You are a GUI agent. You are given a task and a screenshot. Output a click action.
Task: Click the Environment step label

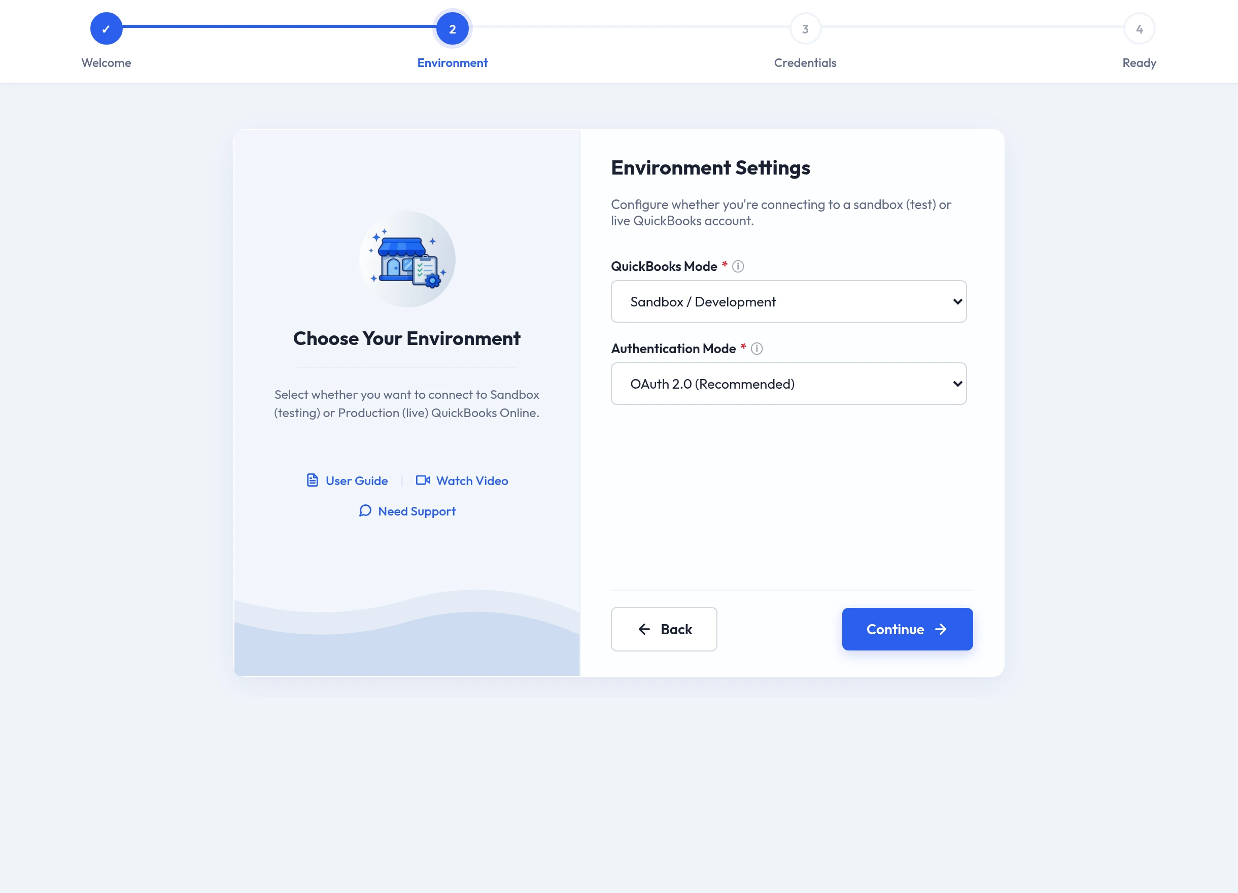(453, 63)
